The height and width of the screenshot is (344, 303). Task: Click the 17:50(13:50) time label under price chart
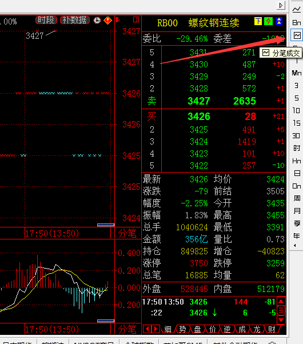52,233
